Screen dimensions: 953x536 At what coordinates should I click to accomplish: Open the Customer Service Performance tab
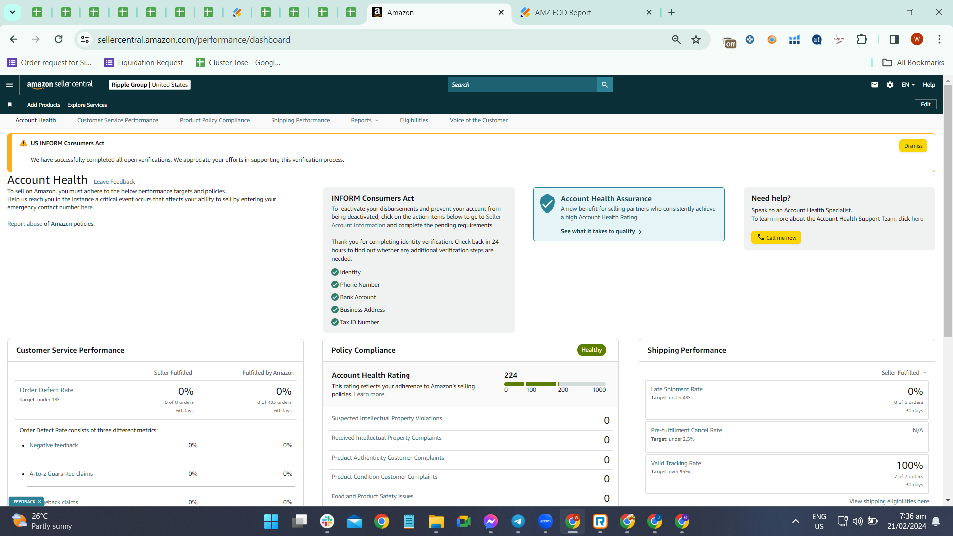click(x=118, y=120)
